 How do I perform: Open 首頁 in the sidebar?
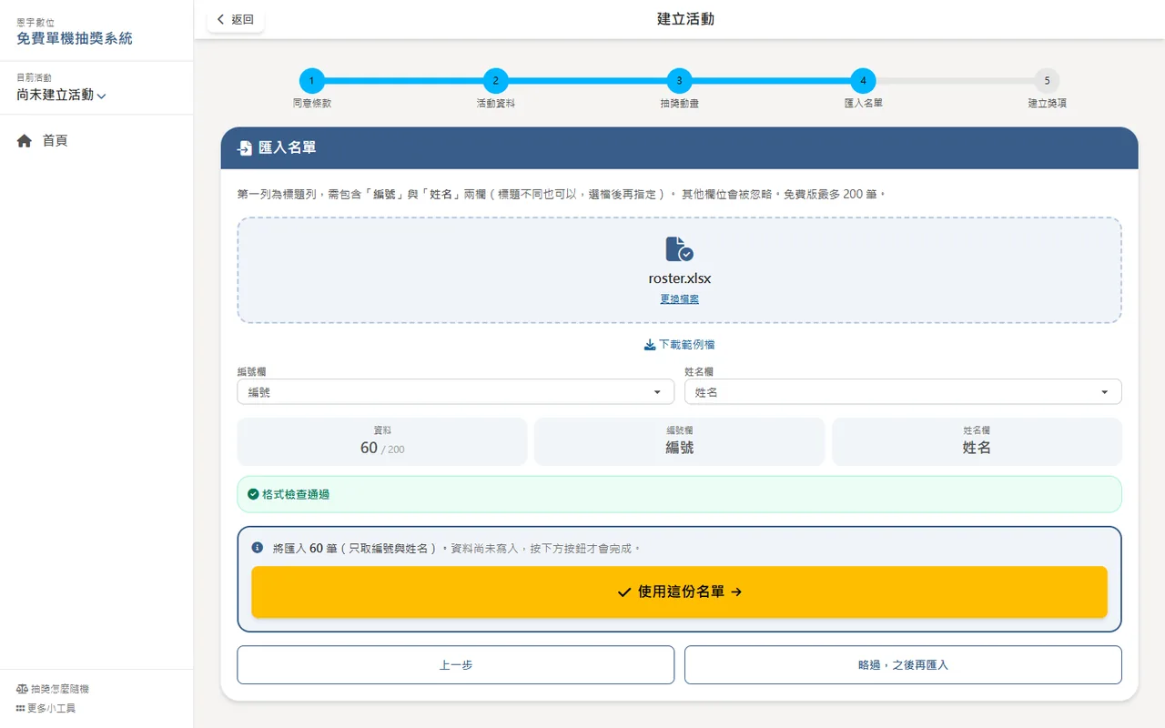[55, 141]
